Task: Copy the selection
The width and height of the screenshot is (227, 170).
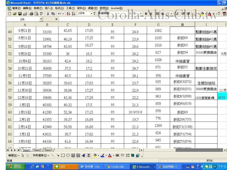Action: [x=53, y=14]
